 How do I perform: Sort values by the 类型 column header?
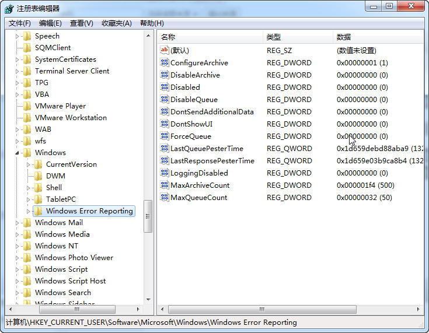pos(298,37)
